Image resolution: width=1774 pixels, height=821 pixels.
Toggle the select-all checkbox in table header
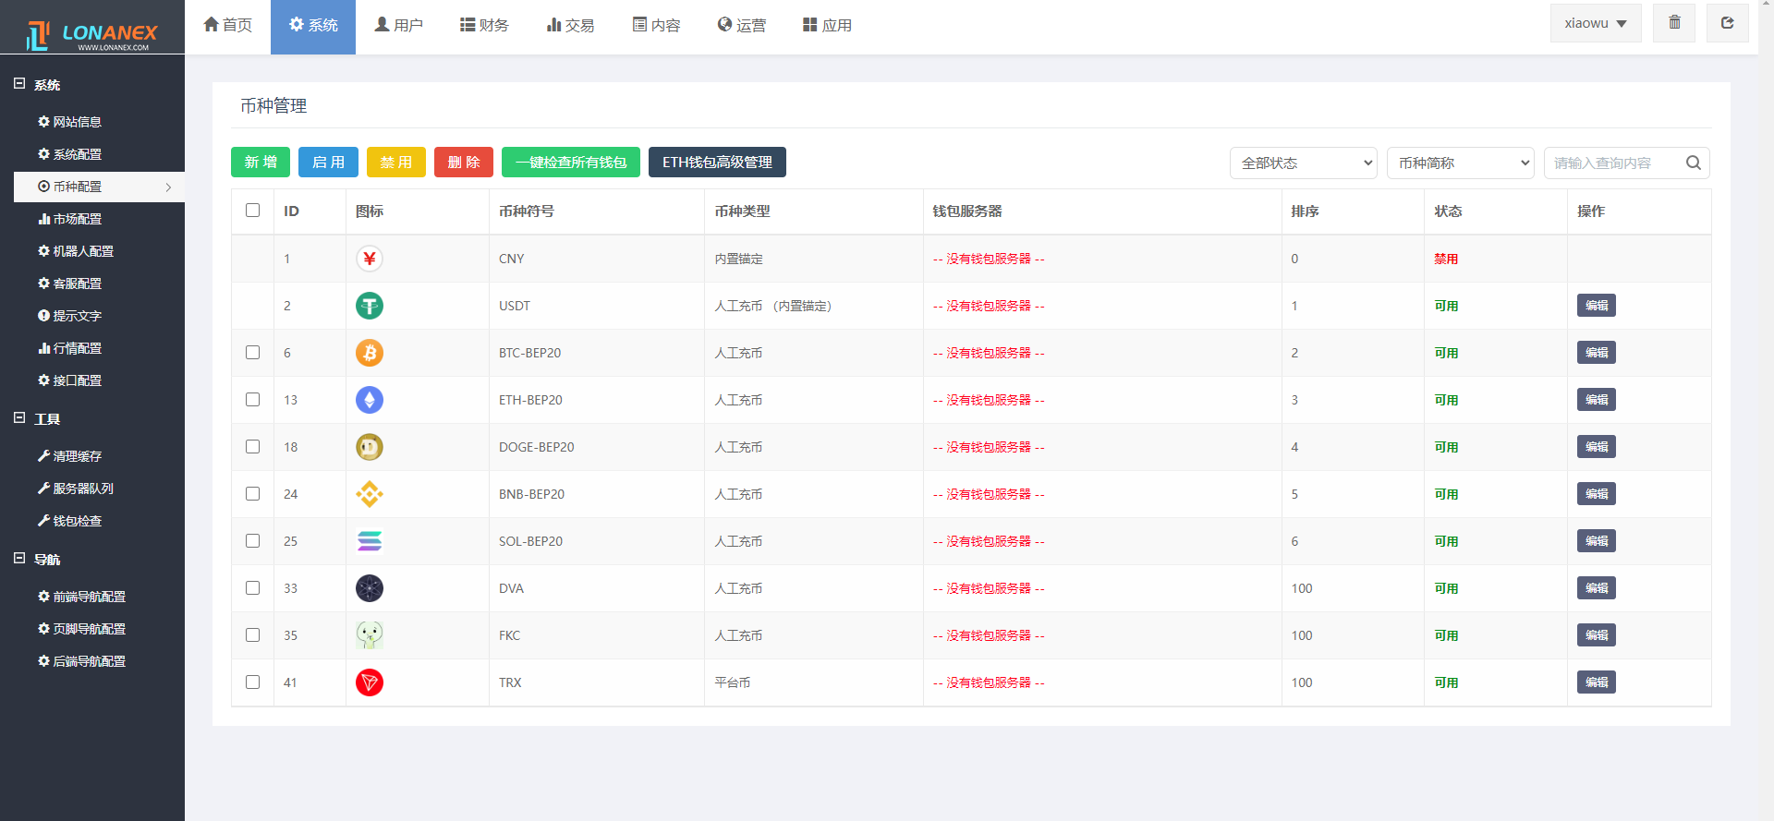coord(252,211)
